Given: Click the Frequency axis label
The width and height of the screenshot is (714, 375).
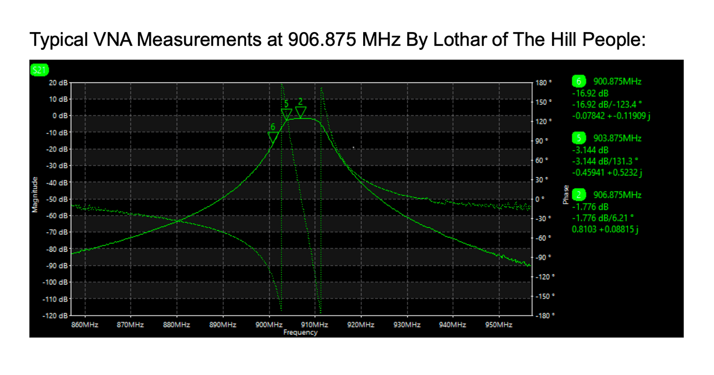Looking at the screenshot, I should [300, 333].
